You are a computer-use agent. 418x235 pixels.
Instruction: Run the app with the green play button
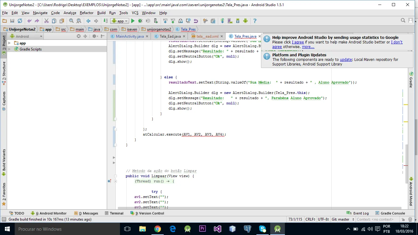click(133, 21)
